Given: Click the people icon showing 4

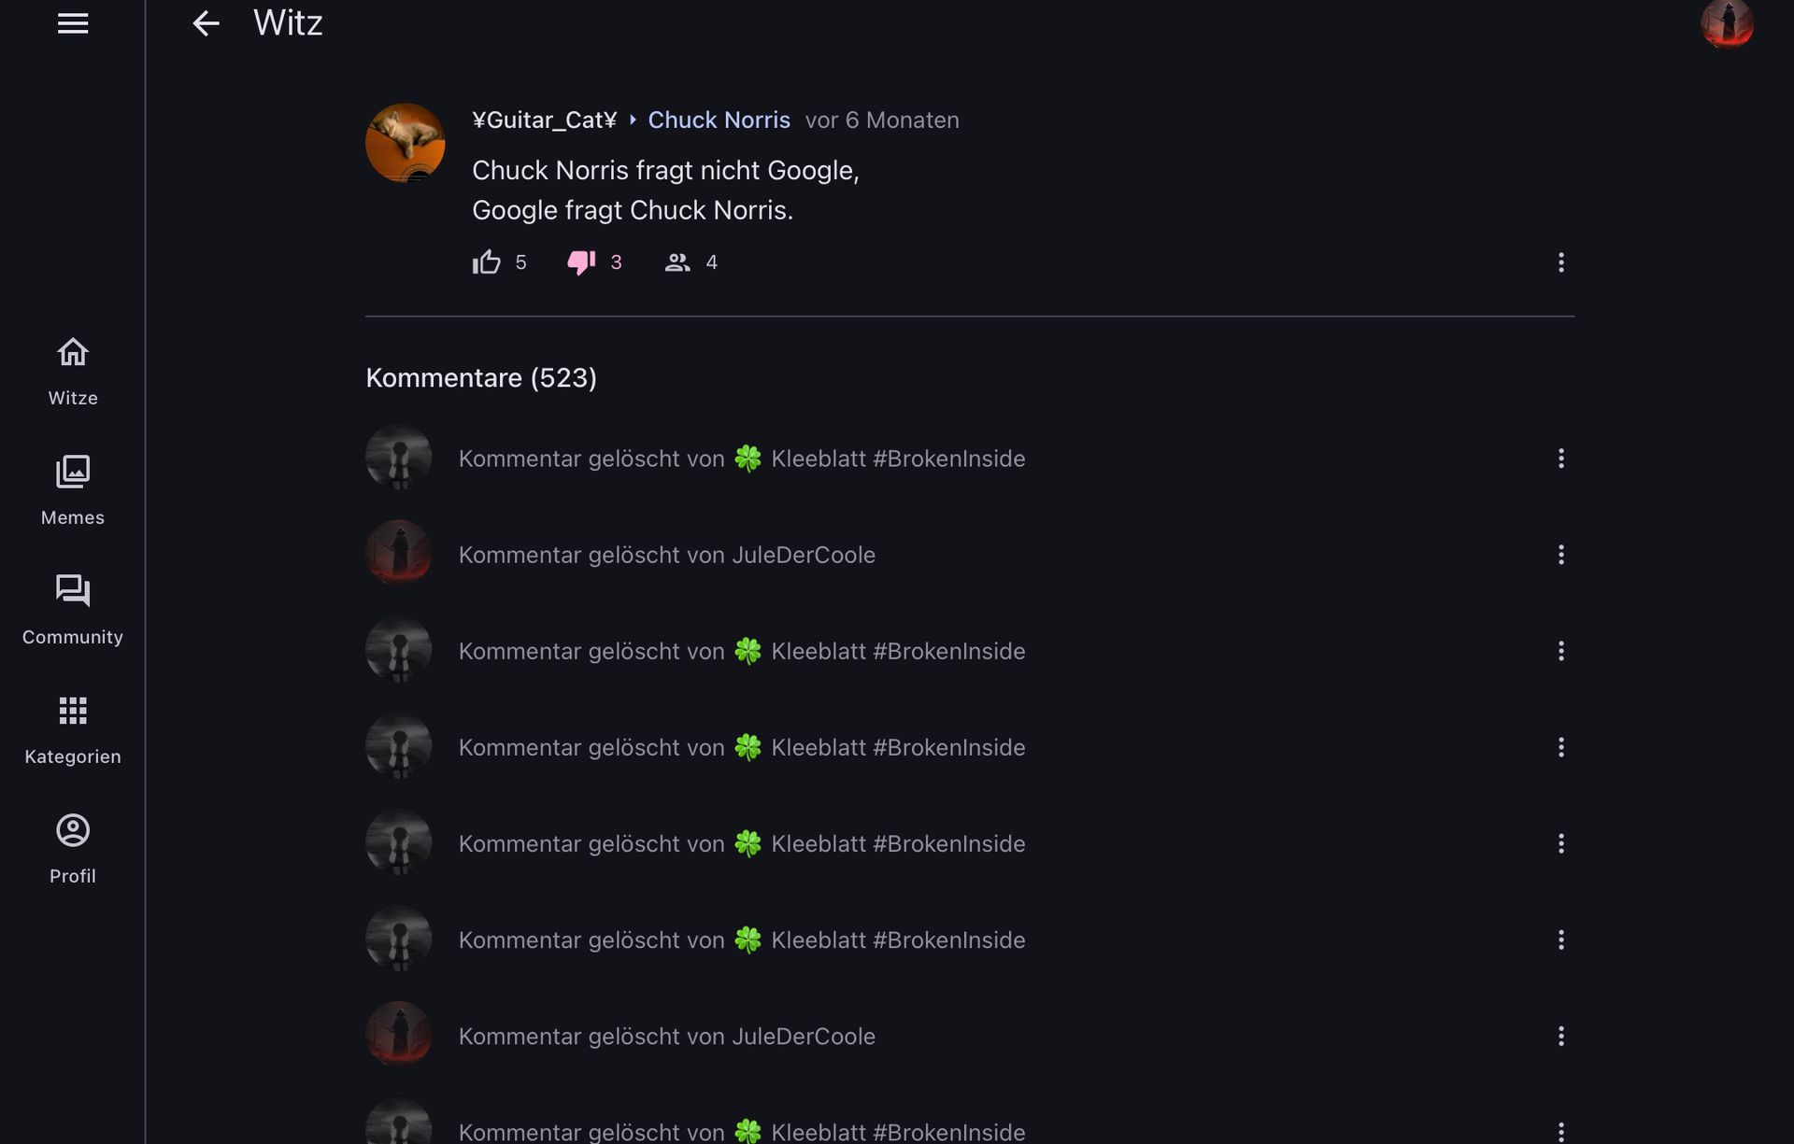Looking at the screenshot, I should (x=677, y=262).
